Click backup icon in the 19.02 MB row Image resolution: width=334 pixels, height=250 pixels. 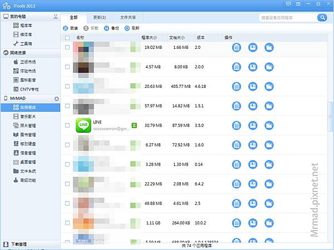click(253, 47)
